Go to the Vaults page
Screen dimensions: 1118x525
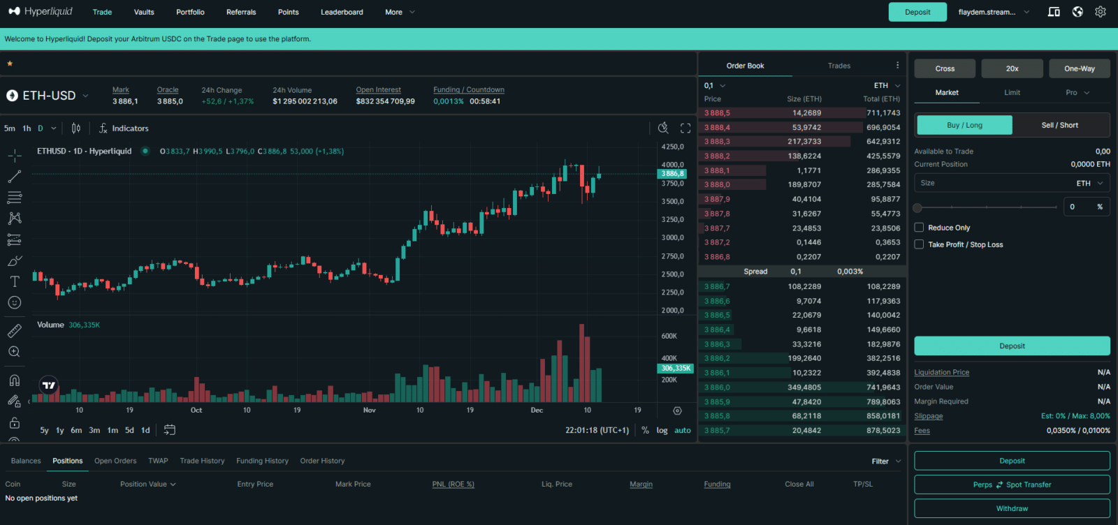coord(144,12)
